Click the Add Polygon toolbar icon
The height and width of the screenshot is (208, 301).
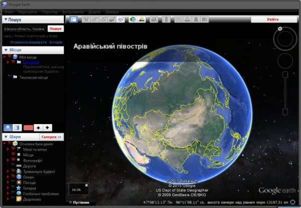point(95,19)
